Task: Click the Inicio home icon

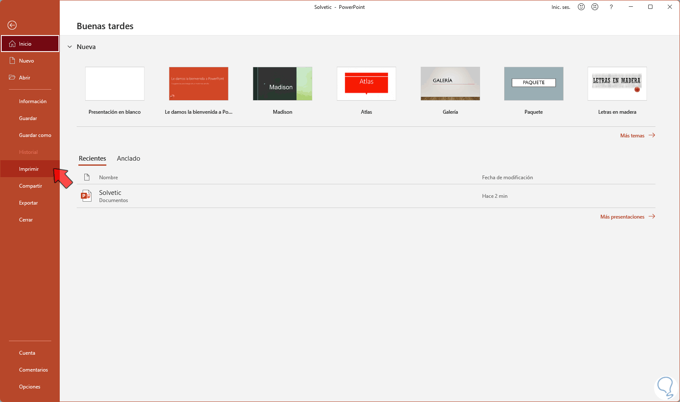Action: tap(12, 44)
